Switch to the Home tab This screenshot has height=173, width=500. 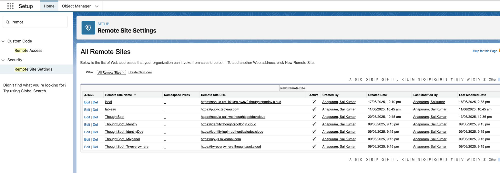coord(49,6)
